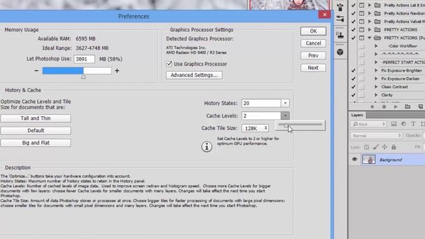The image size is (425, 239).
Task: Click folder icon of PRETTY ACTIONS set
Action: (377, 29)
